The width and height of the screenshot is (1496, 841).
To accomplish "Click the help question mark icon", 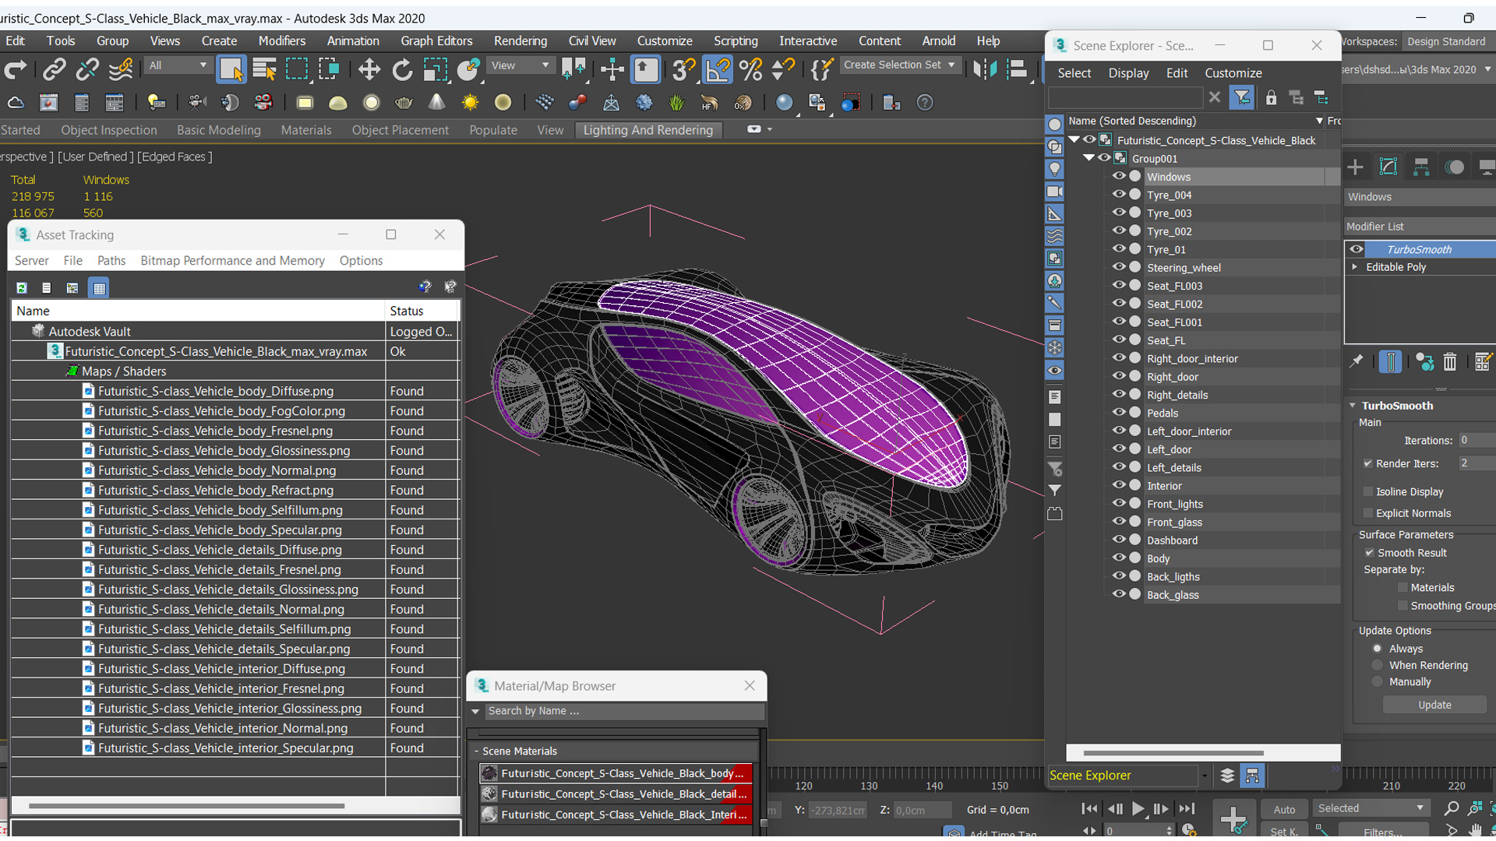I will [924, 103].
